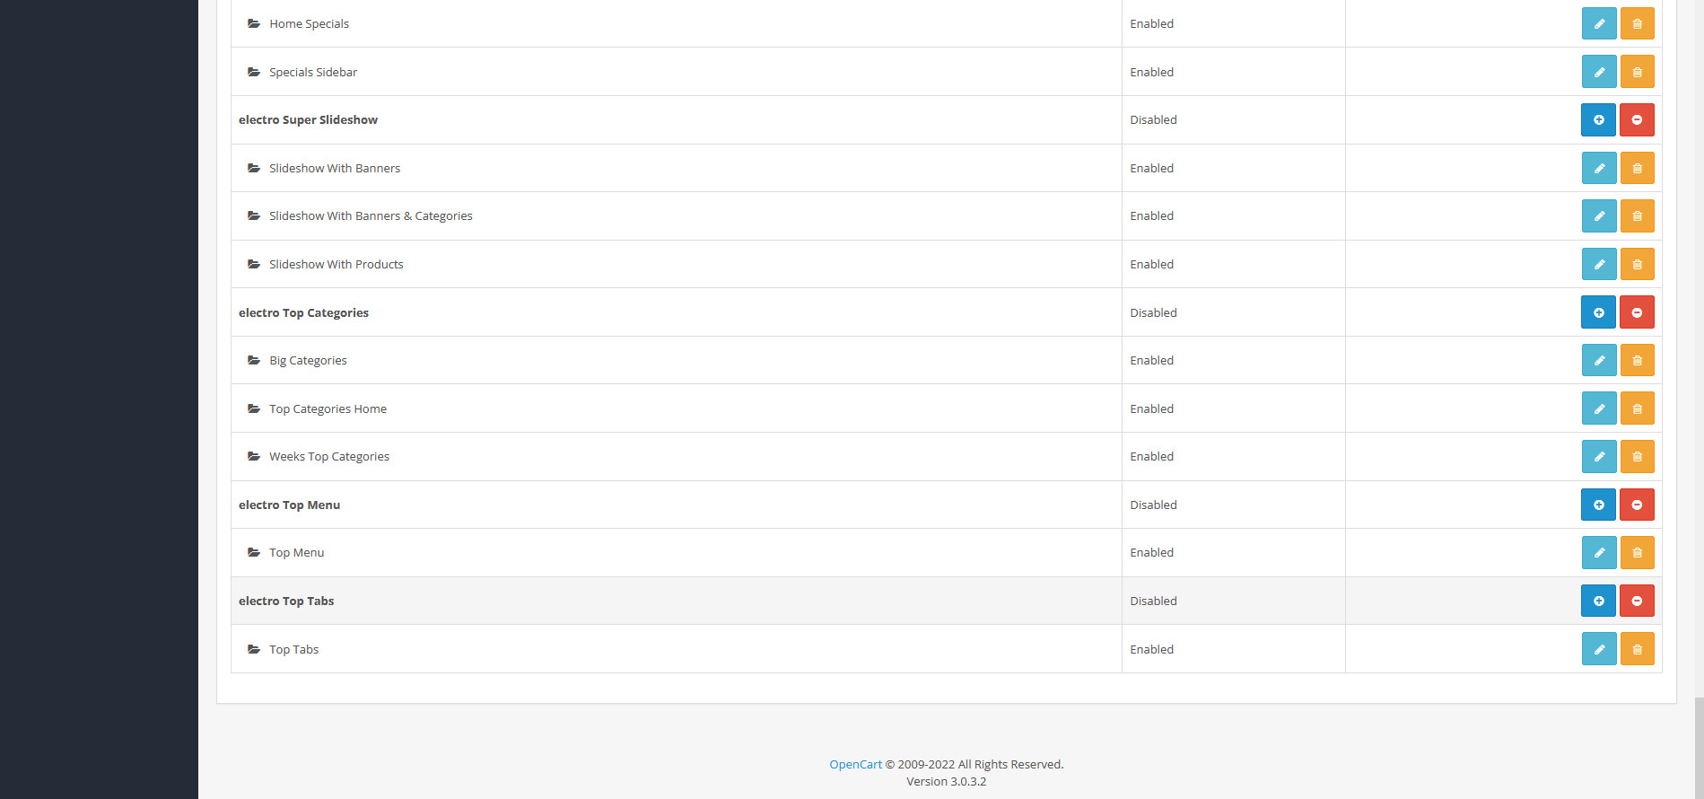Click 'Top Tabs' module name
Image resolution: width=1704 pixels, height=799 pixels.
pyautogui.click(x=293, y=649)
